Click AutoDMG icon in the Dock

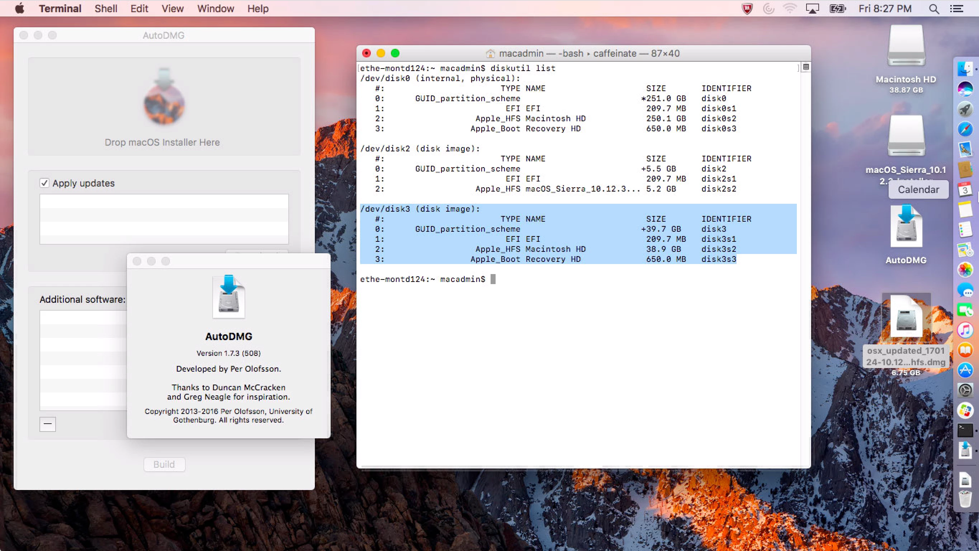[x=965, y=451]
